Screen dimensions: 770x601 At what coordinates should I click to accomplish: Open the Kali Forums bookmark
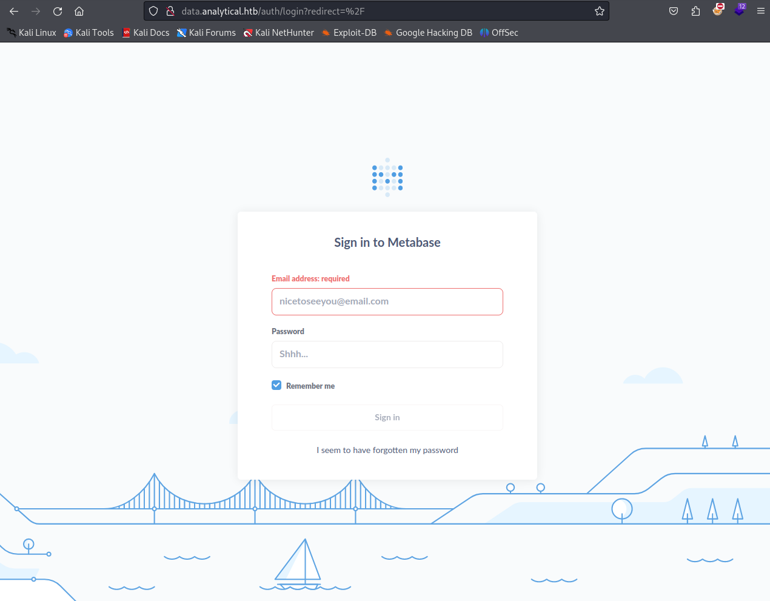click(x=206, y=33)
